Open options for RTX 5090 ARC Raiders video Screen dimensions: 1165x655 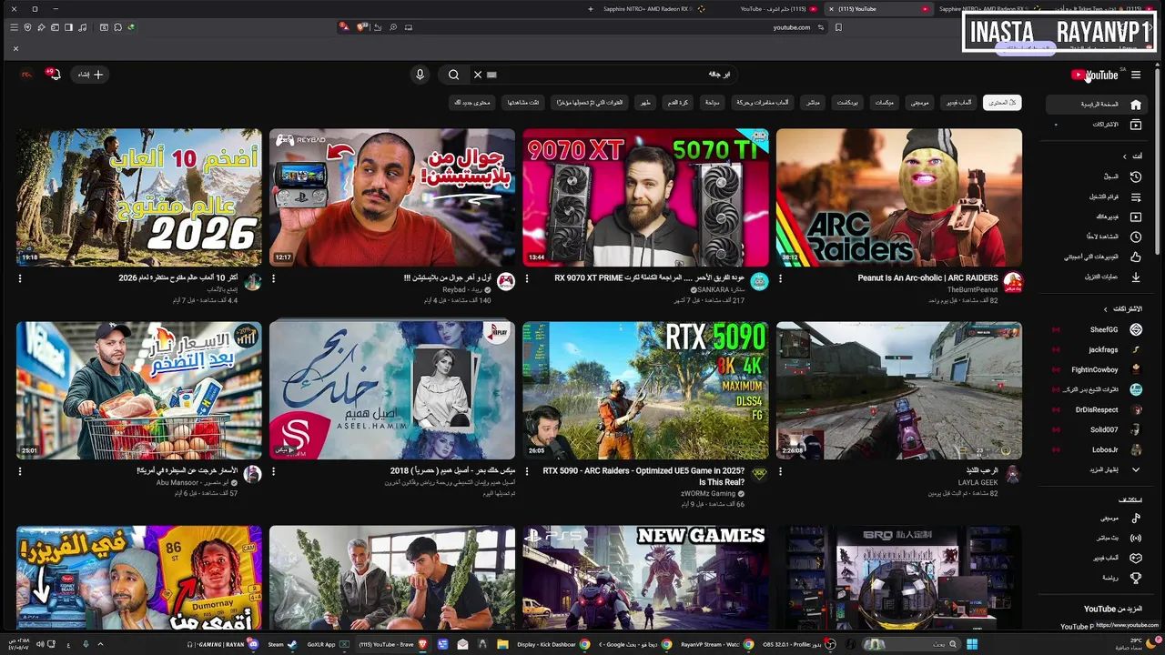click(527, 472)
